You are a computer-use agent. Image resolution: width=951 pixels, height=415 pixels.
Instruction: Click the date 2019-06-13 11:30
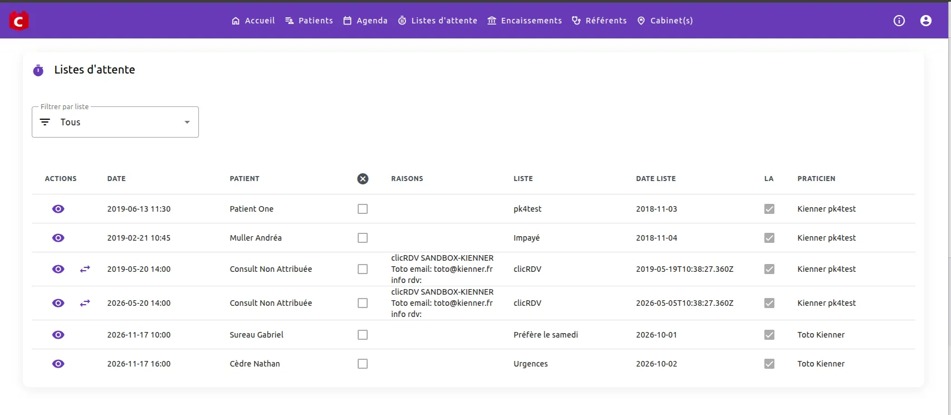point(139,209)
